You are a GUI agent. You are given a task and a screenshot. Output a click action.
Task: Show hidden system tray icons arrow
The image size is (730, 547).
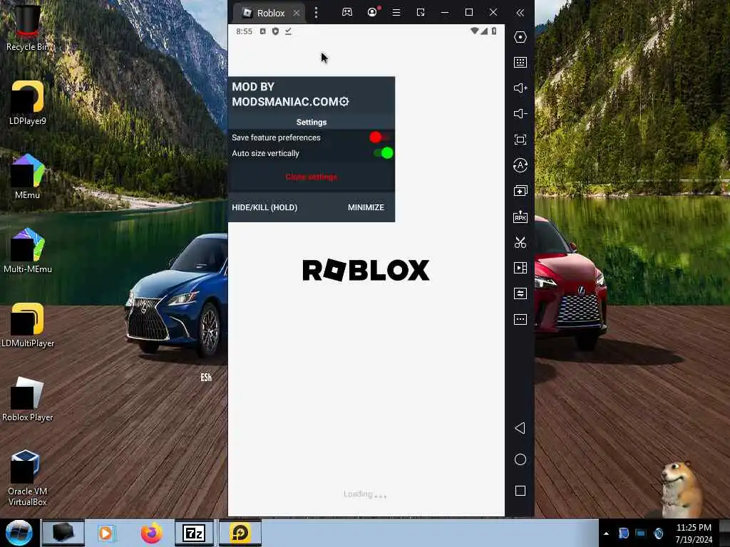(606, 533)
